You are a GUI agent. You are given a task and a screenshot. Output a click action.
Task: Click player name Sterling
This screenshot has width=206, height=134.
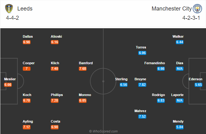point(121,79)
